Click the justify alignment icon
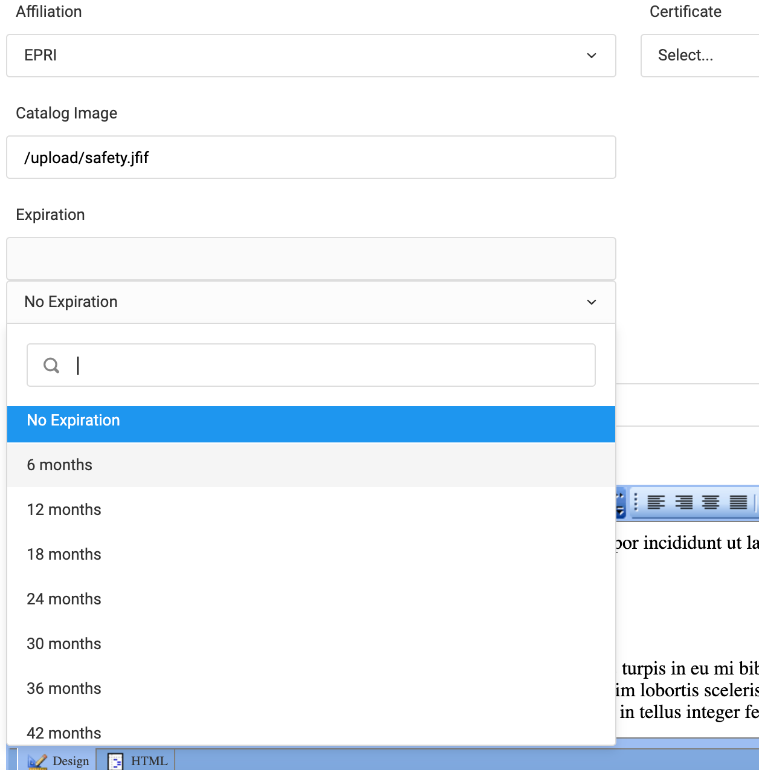Viewport: 759px width, 770px height. (x=737, y=502)
